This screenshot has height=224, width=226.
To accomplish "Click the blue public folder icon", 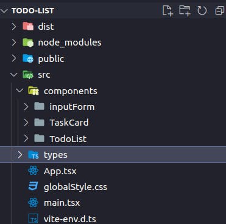I will tap(28, 58).
